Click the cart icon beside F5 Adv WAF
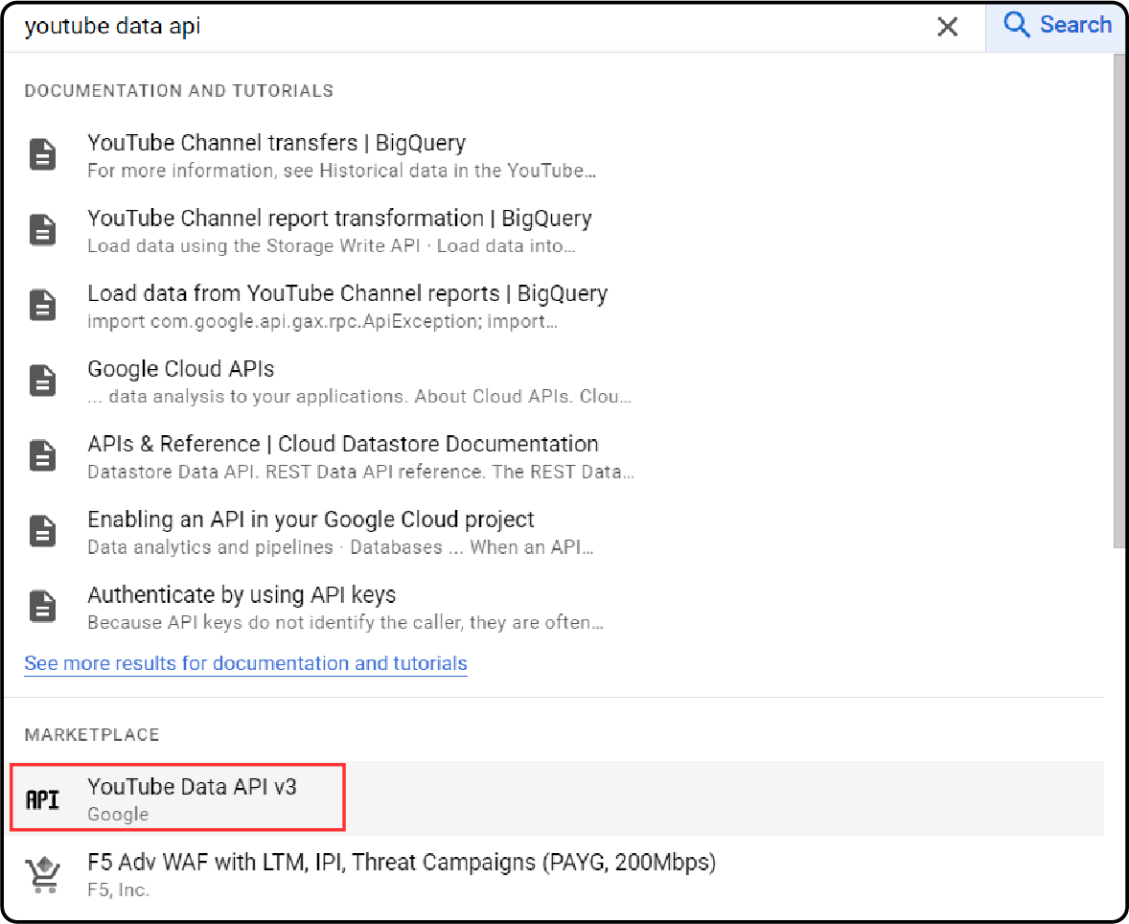 click(43, 874)
